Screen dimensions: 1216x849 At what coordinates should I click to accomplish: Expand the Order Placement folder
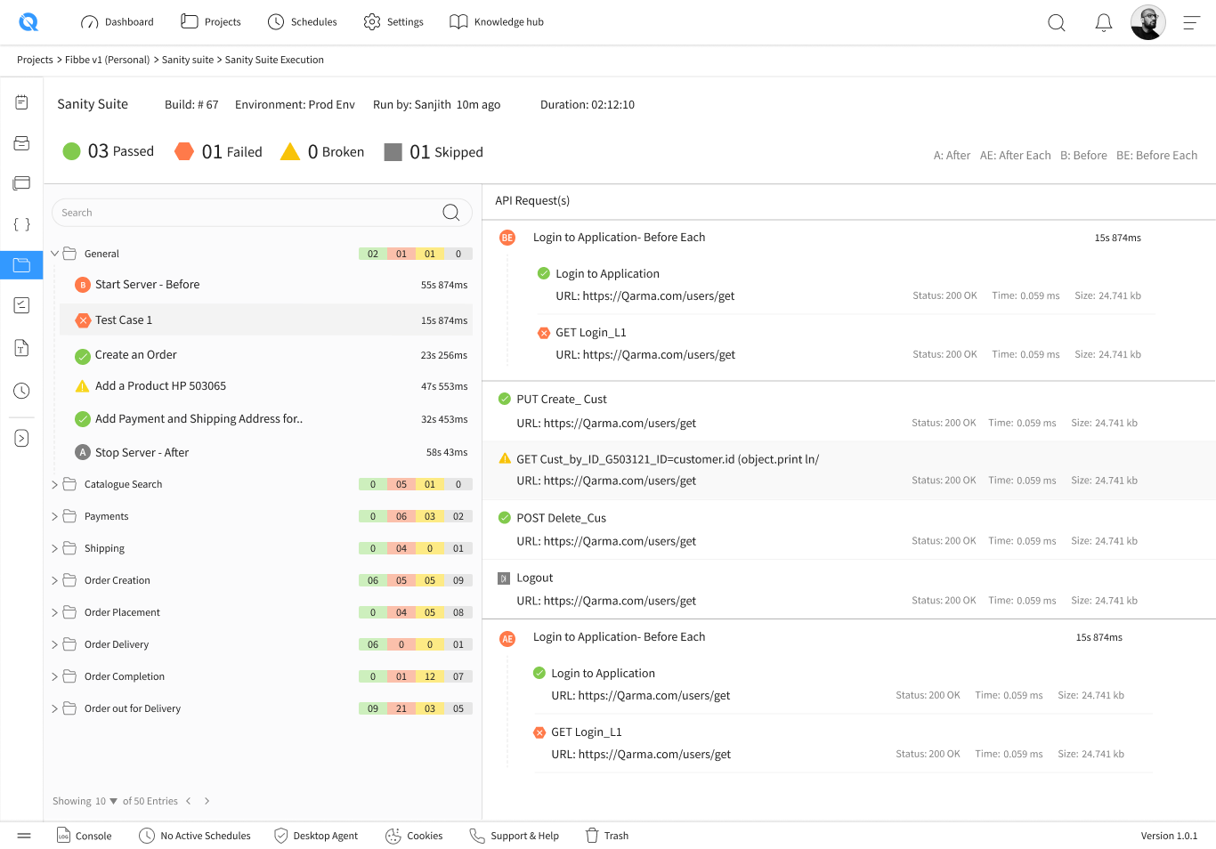click(54, 613)
